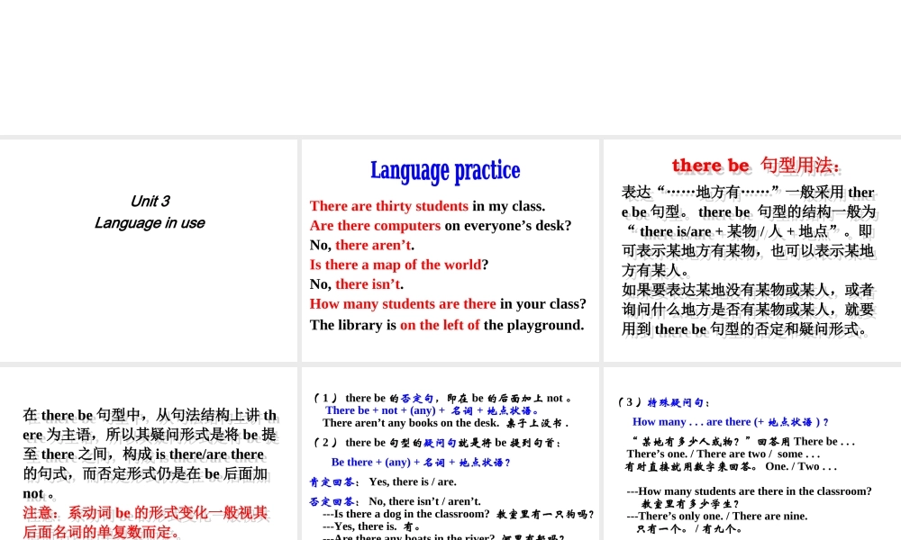Screen dimensions: 901x540
Task: Click 'How many students are there in your class?'
Action: tap(448, 304)
